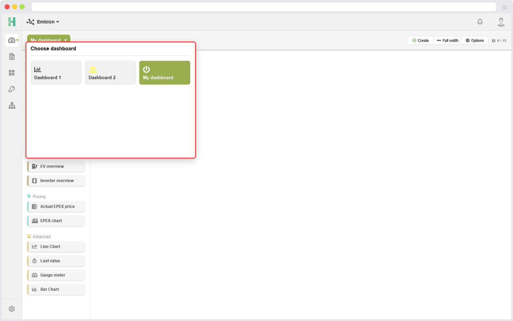Click the document report sidebar icon

coord(12,57)
